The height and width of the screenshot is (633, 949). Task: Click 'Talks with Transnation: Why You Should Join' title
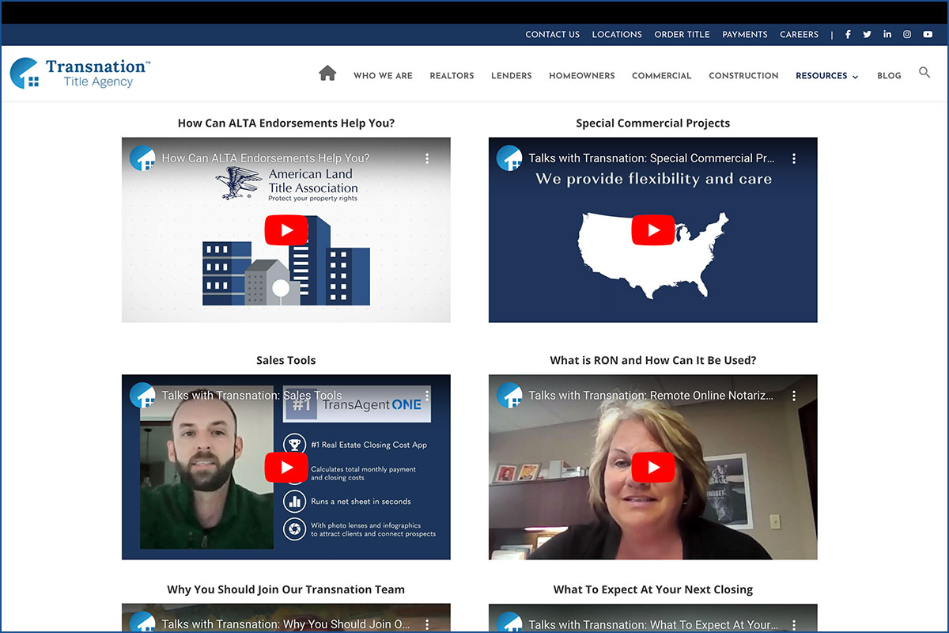285,624
